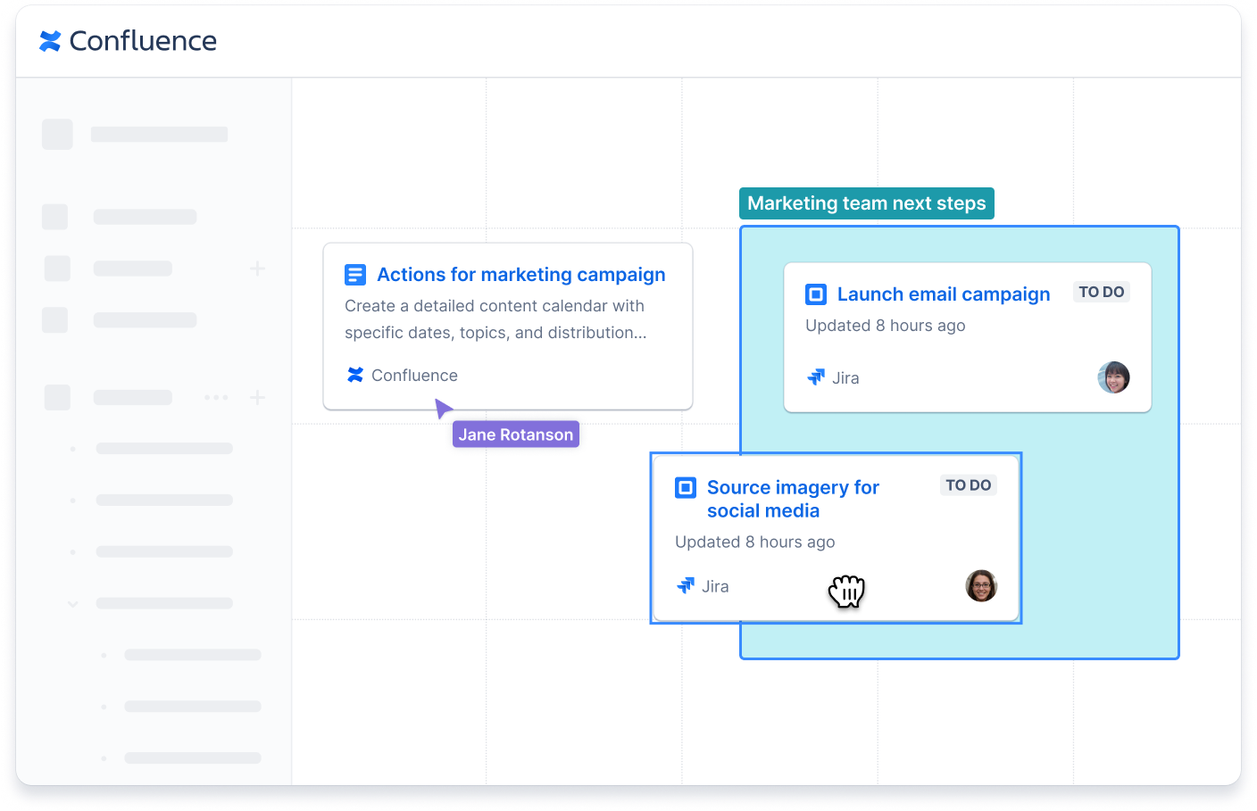Select the Marketing team next steps sticky note title

pos(866,203)
